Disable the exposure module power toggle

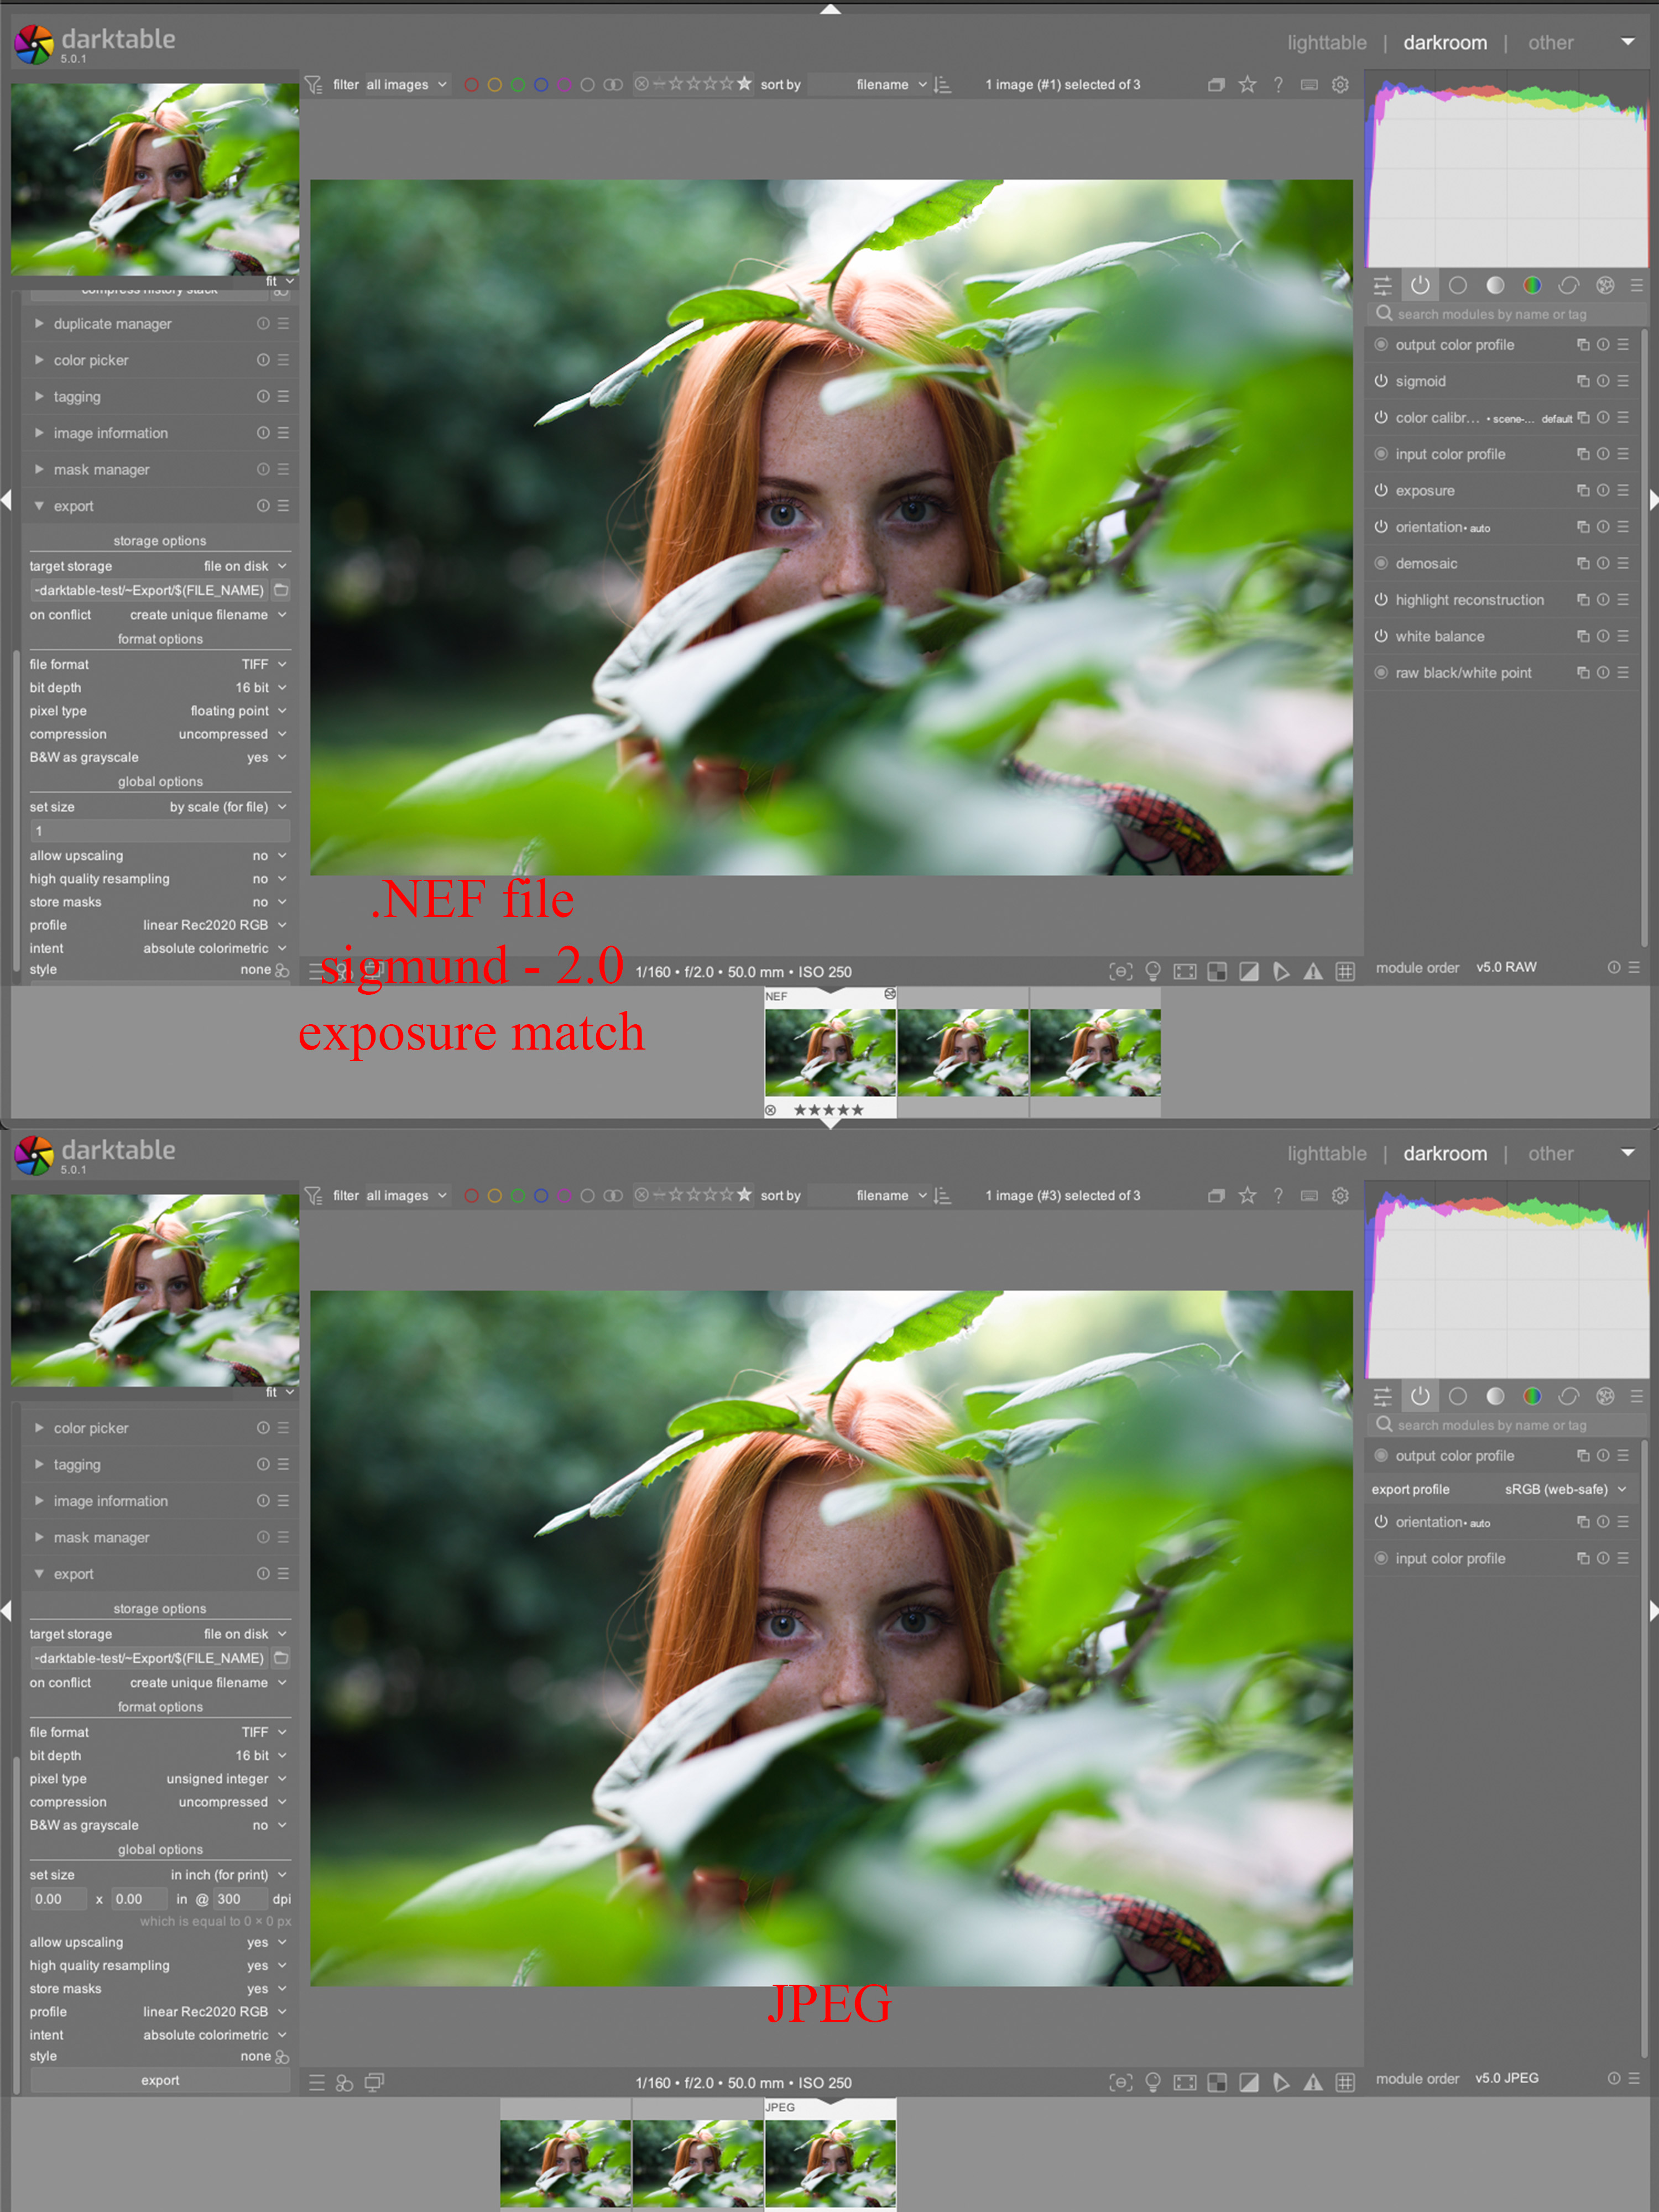click(1381, 491)
